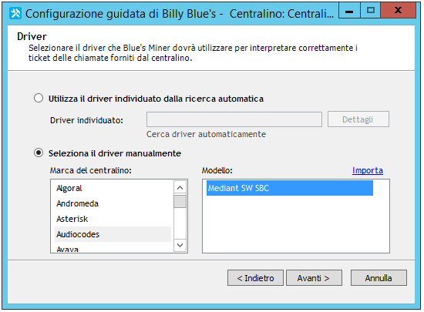Maximize the wizard window
Viewport: 424px width, 312px height.
[x=371, y=10]
